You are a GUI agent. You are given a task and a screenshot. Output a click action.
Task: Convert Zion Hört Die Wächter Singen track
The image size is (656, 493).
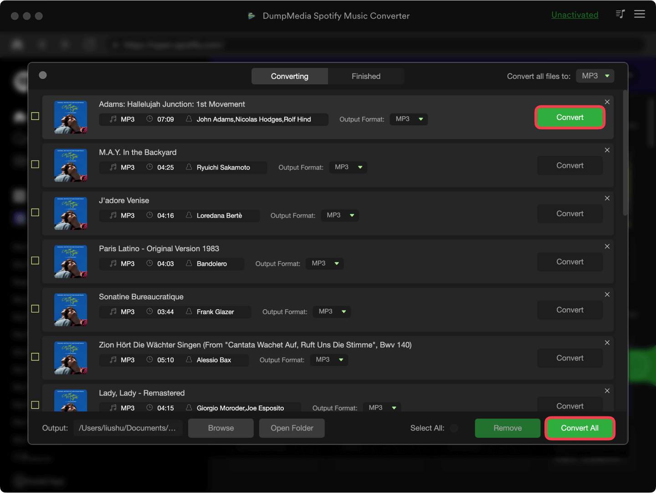pos(570,358)
